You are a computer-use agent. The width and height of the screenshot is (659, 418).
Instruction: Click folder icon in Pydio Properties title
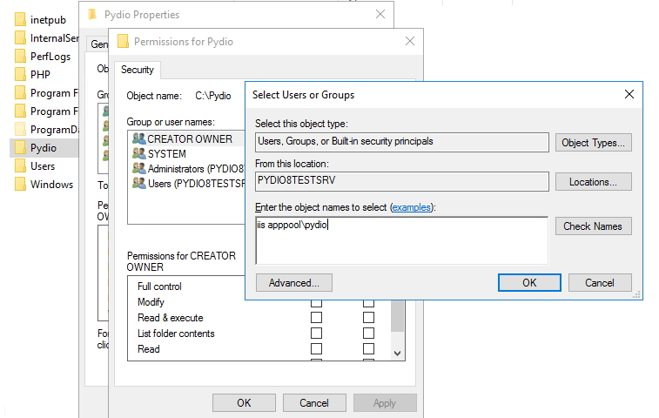[x=92, y=14]
